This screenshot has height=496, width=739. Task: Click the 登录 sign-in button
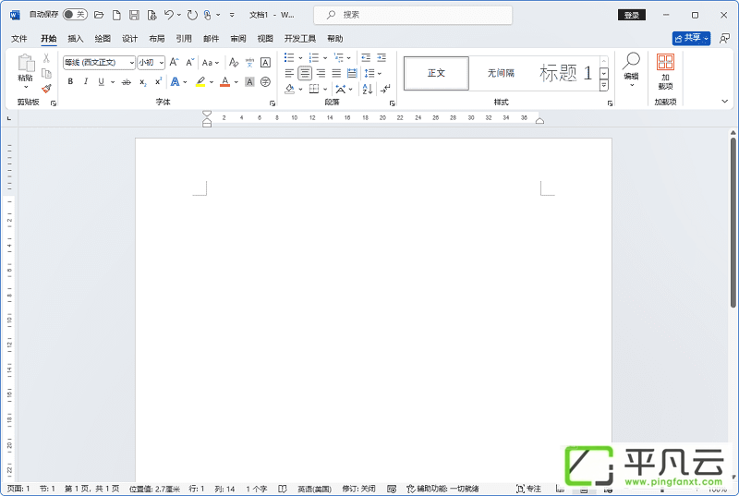(x=632, y=15)
